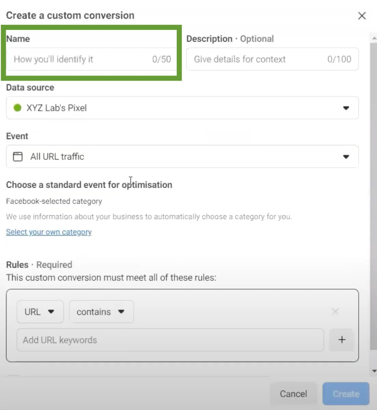Open the URL rule type dropdown
Image resolution: width=377 pixels, height=410 pixels.
pyautogui.click(x=40, y=312)
